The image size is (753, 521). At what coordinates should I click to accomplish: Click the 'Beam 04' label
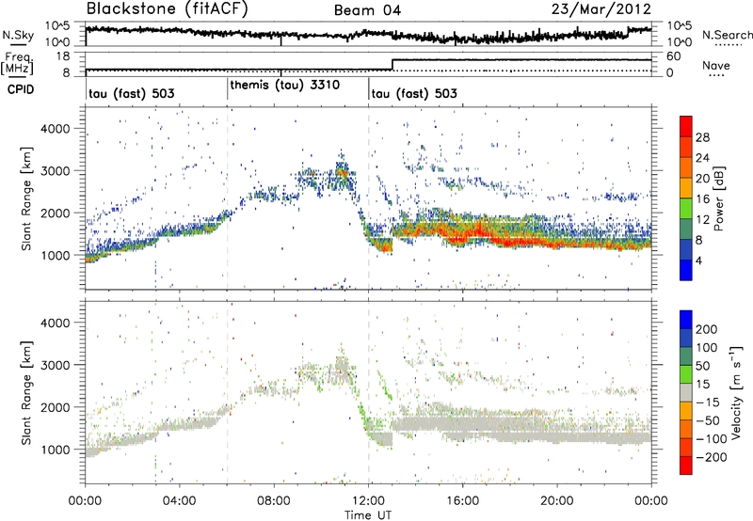(x=367, y=10)
